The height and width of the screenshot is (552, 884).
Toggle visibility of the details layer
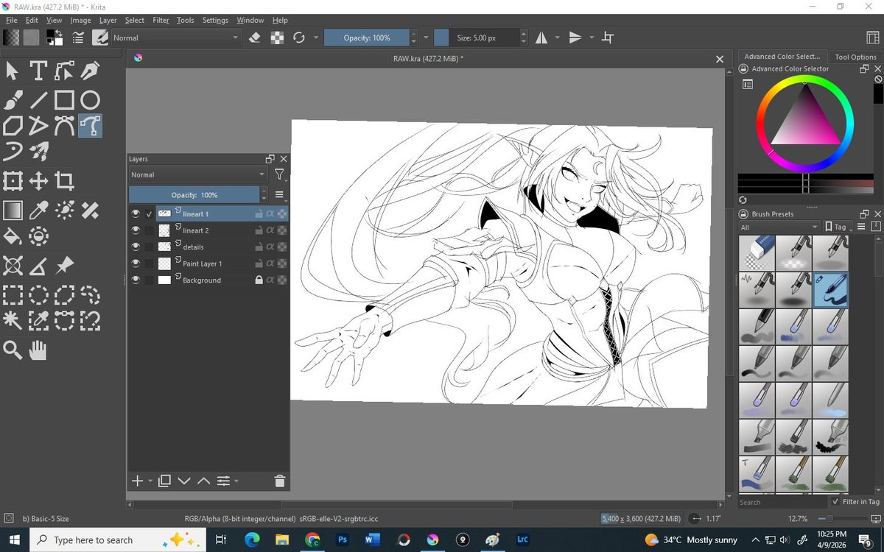pyautogui.click(x=136, y=247)
